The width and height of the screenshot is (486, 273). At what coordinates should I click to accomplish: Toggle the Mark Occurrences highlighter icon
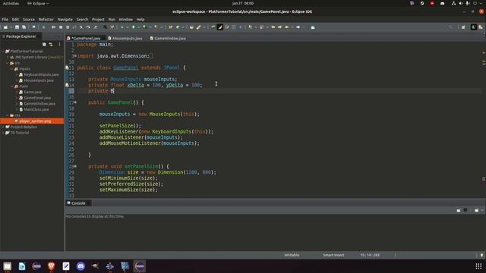tap(219, 27)
